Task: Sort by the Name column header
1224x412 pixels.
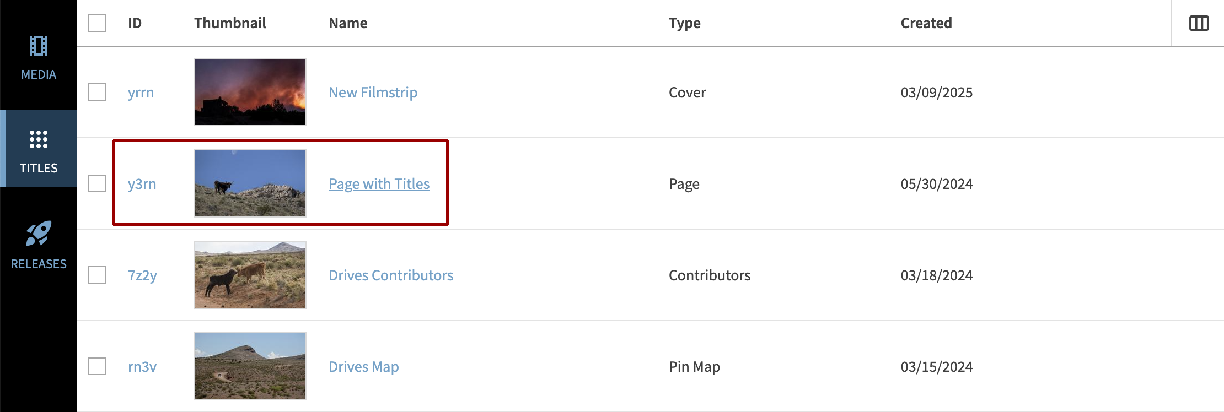Action: pyautogui.click(x=348, y=23)
